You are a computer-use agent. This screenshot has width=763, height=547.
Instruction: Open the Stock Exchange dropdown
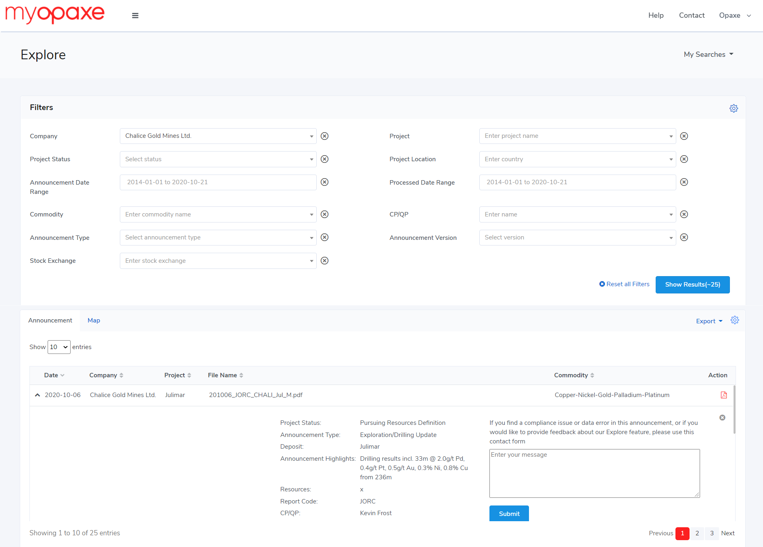[218, 261]
